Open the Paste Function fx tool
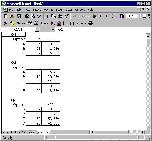Image resolution: width=152 pixels, height=141 pixels. click(107, 16)
